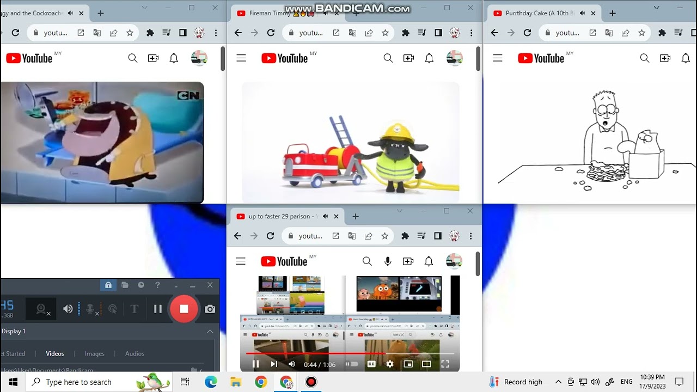
Task: Open new tab in 'up to faster' window
Action: point(356,216)
